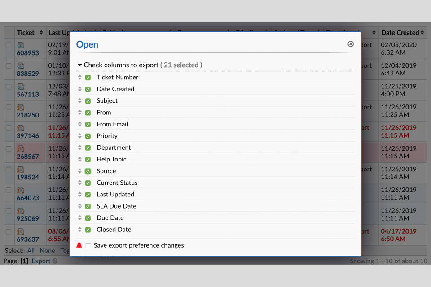The height and width of the screenshot is (287, 431).
Task: Close the Open export dialog
Action: (x=351, y=44)
